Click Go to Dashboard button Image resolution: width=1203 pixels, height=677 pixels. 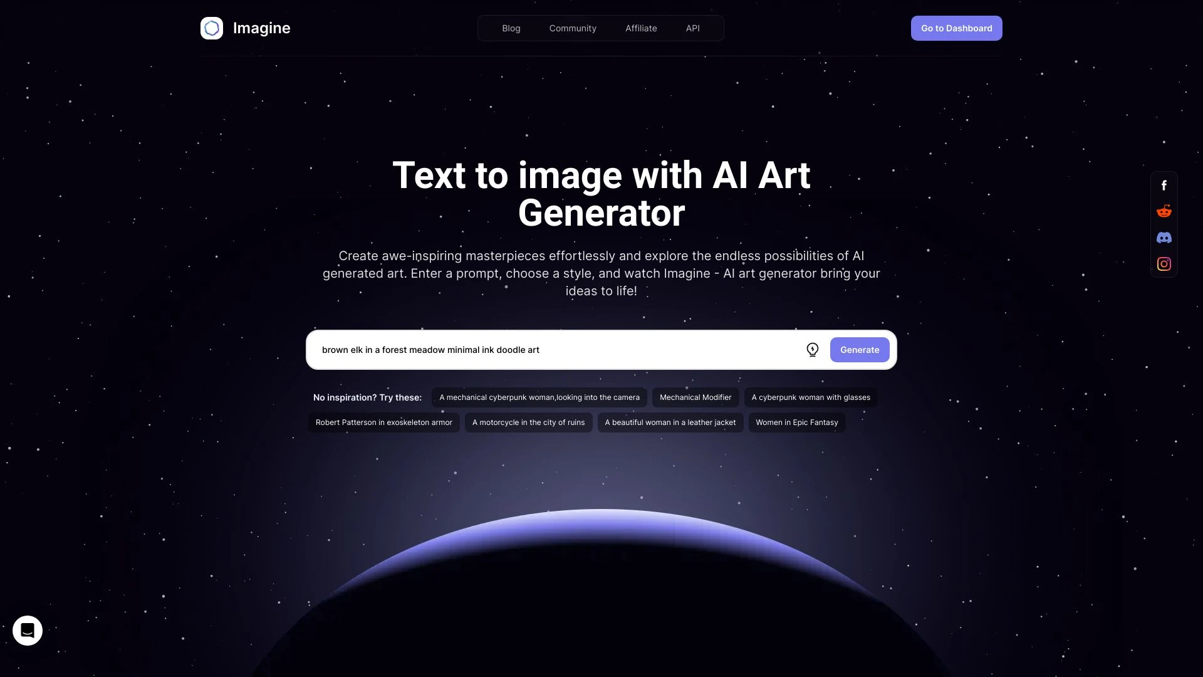957,28
